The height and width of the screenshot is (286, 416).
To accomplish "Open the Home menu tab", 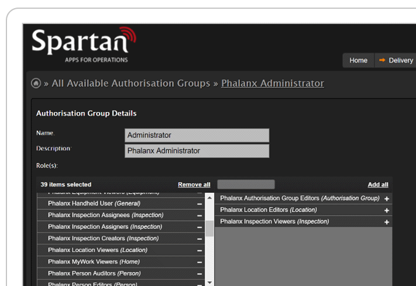I will (x=358, y=60).
